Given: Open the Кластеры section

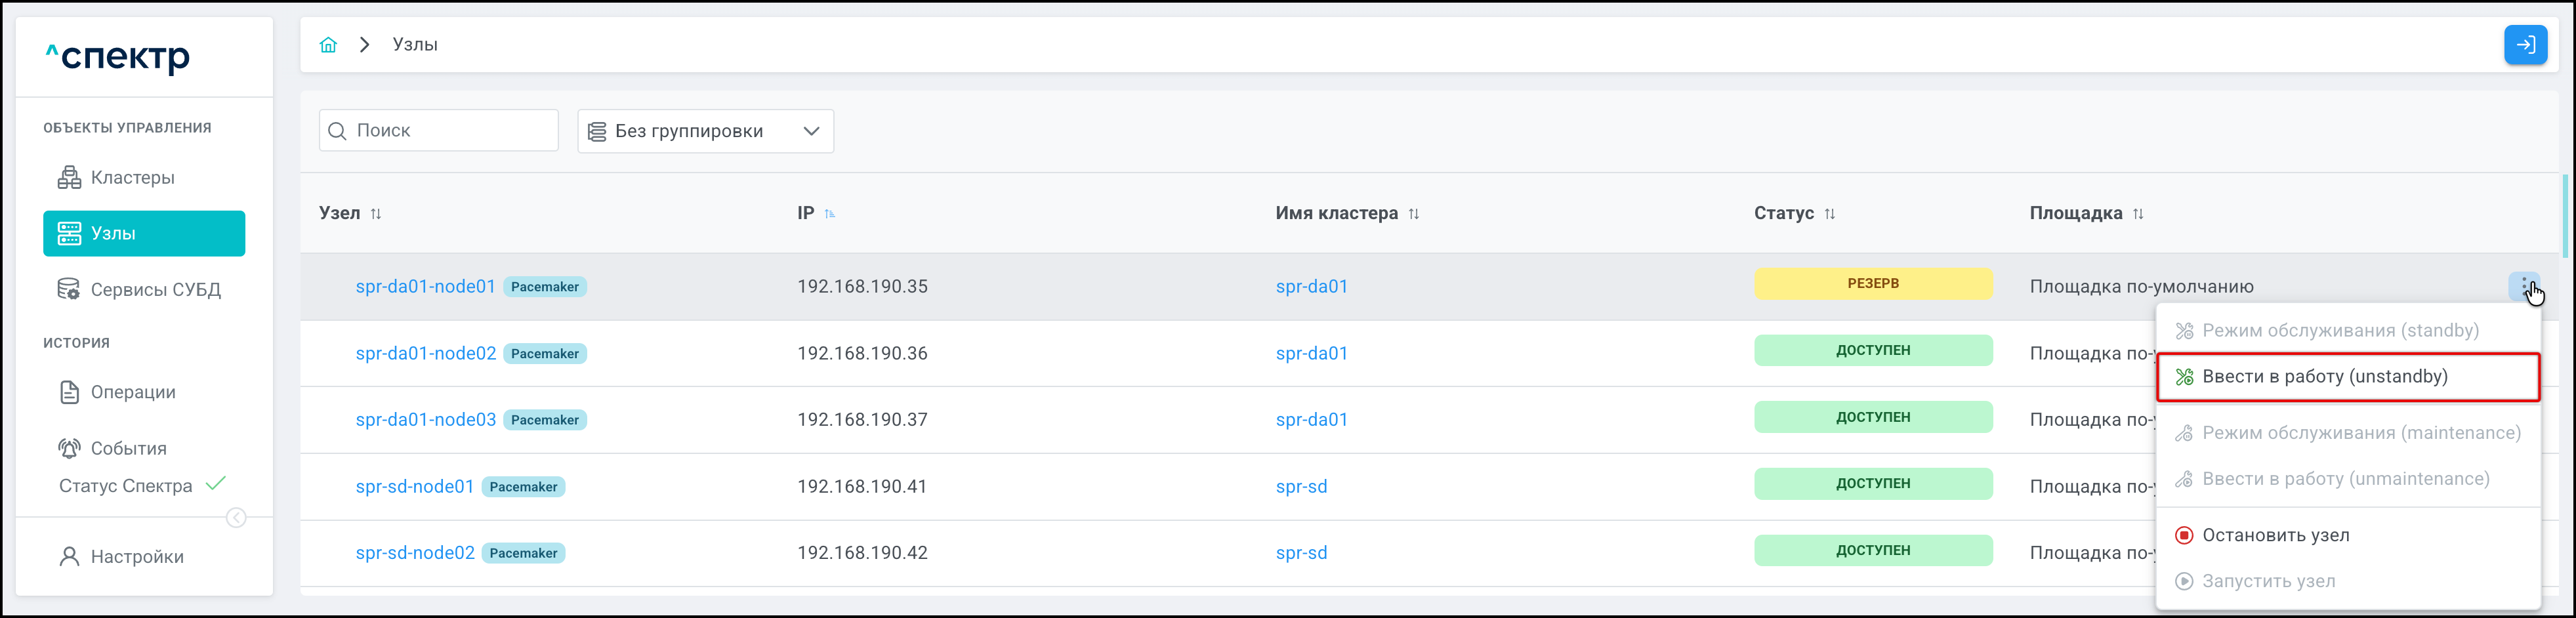Looking at the screenshot, I should tap(132, 178).
